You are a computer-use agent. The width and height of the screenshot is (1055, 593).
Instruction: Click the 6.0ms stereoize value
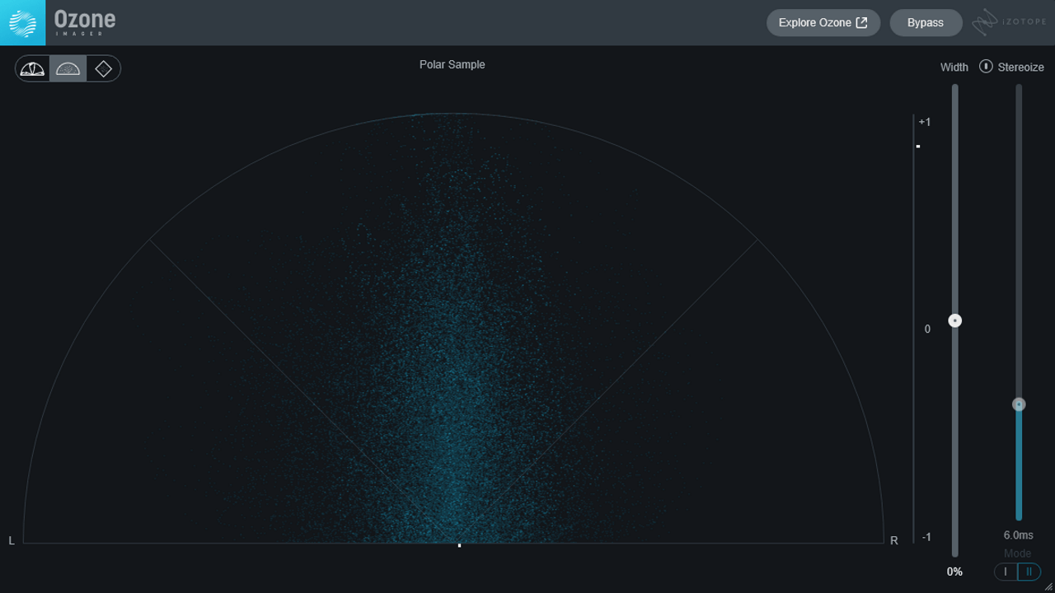pos(1018,535)
